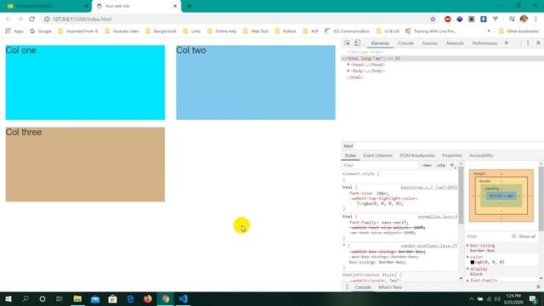The image size is (544, 306).
Task: Open the drawer three-dot menu
Action: [x=347, y=287]
